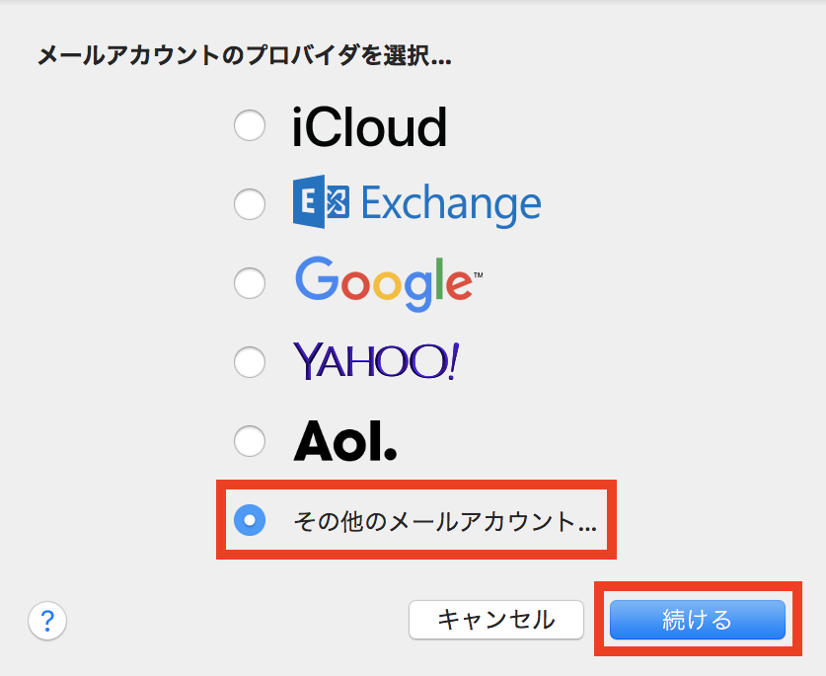Select the Aol radio button
Viewport: 826px width, 676px height.
click(x=250, y=441)
